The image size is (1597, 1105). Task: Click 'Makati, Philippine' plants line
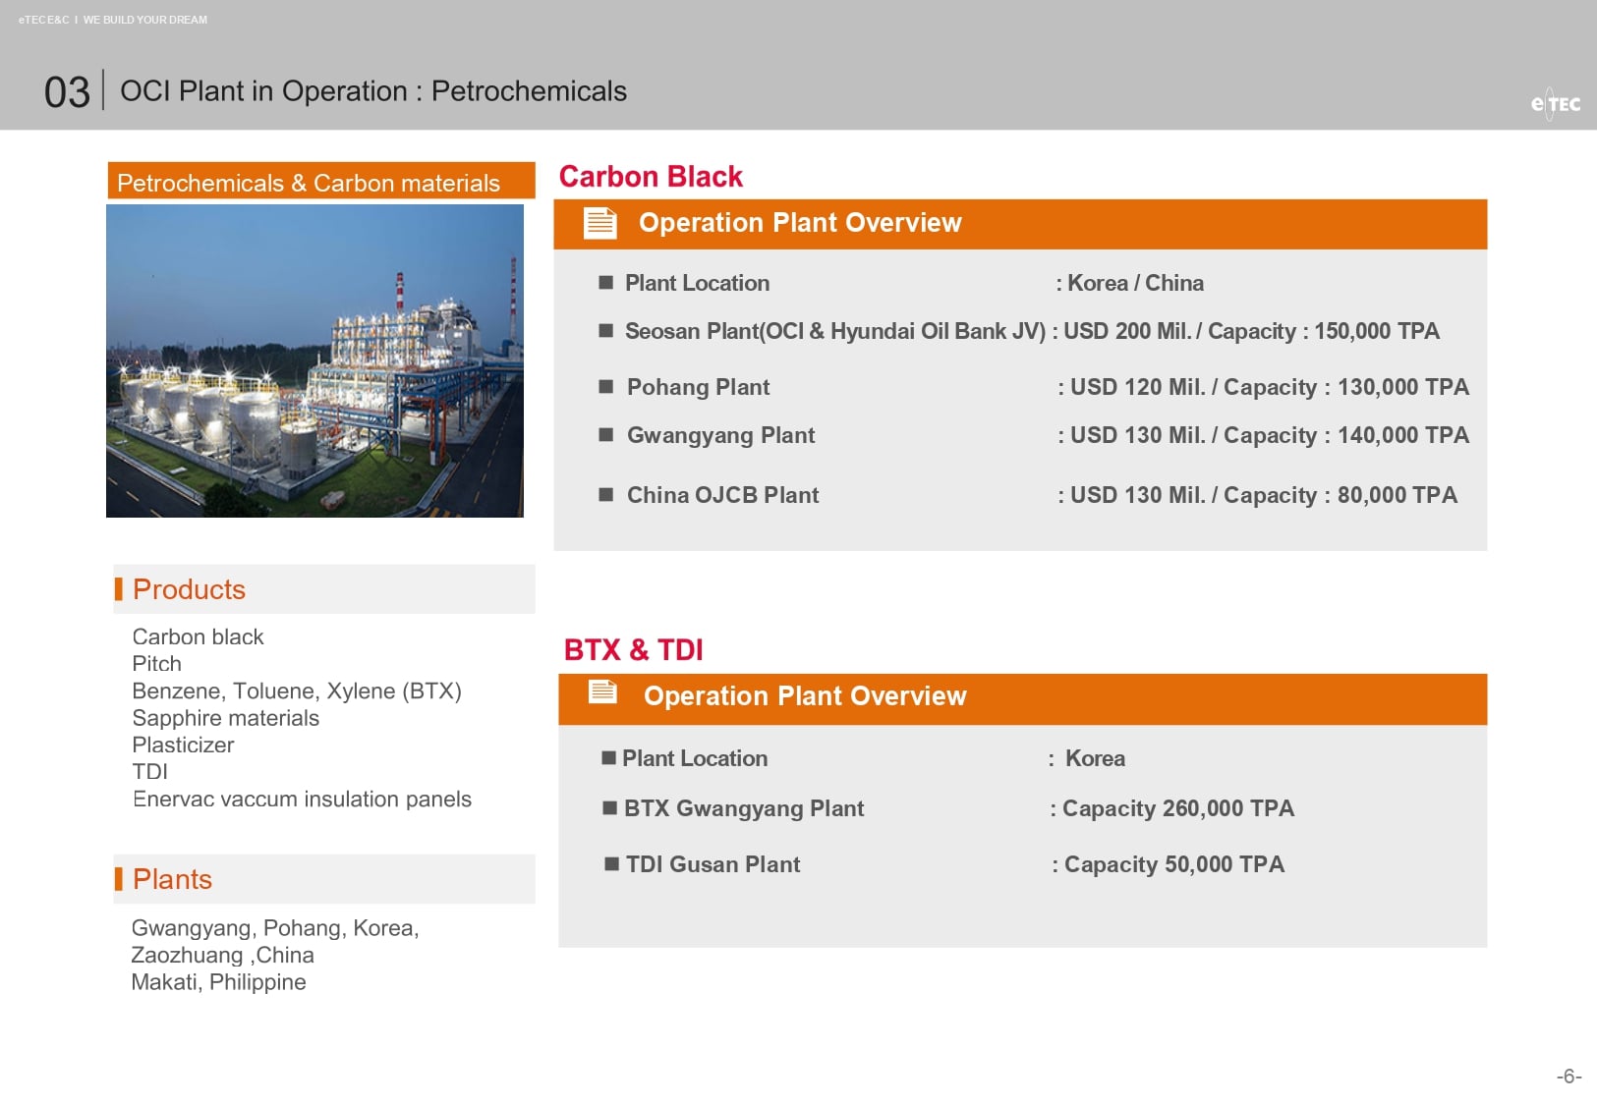218,982
